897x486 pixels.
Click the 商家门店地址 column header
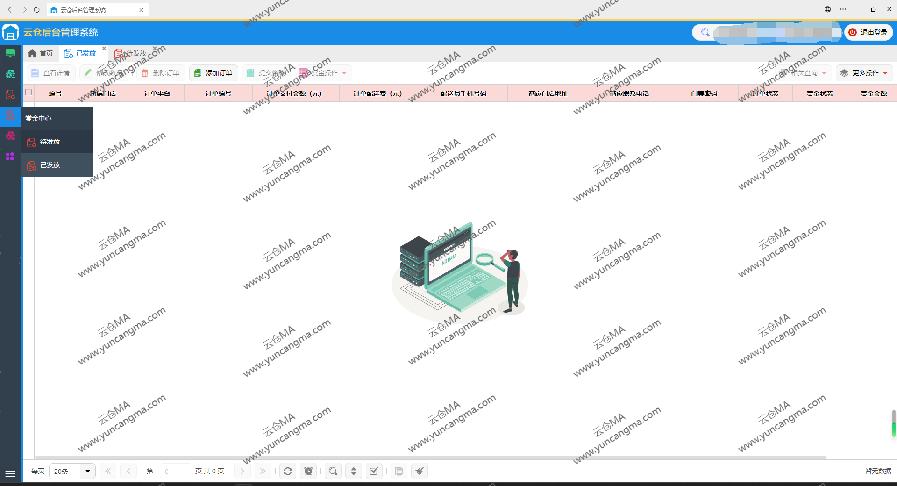[548, 93]
